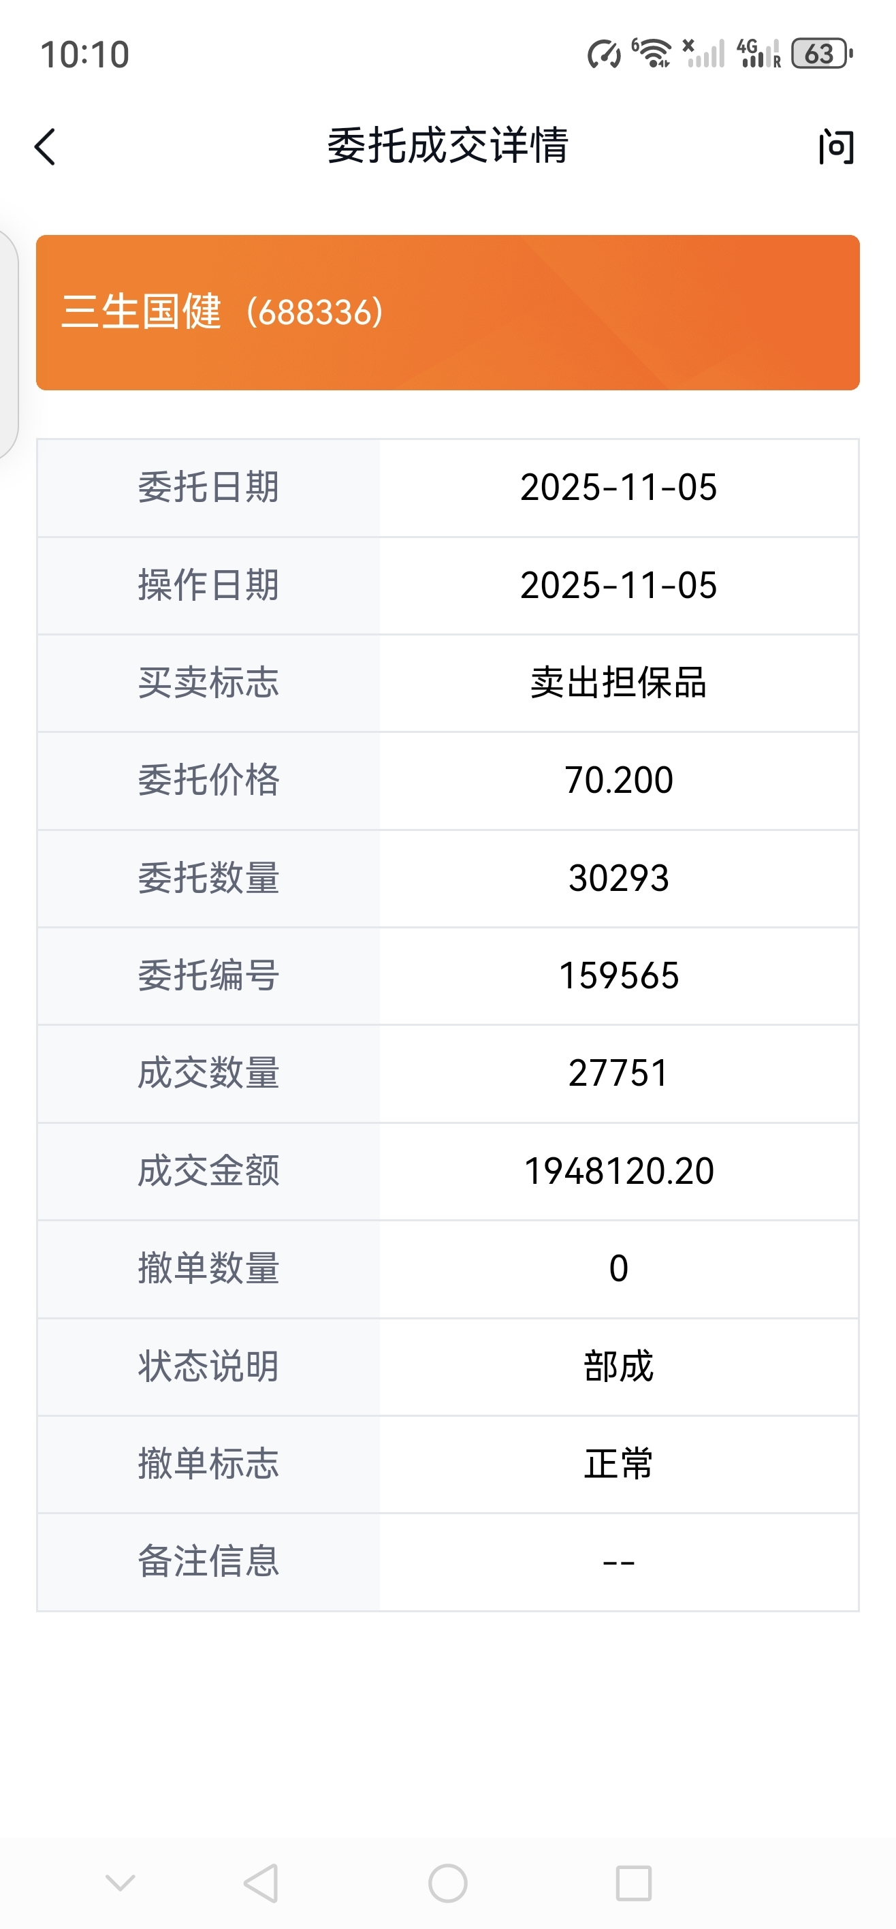Tap the side drawer handle at left edge
Image resolution: width=896 pixels, height=1929 pixels.
pos(7,343)
